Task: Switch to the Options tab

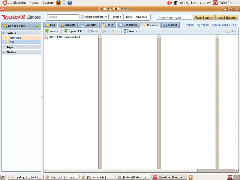Action: point(170,25)
